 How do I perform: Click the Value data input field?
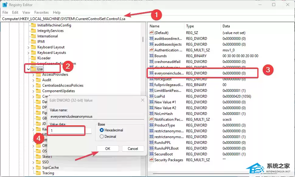70,130
